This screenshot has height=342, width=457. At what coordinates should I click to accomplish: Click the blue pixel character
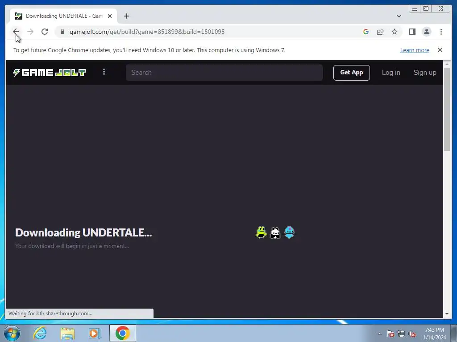(289, 232)
